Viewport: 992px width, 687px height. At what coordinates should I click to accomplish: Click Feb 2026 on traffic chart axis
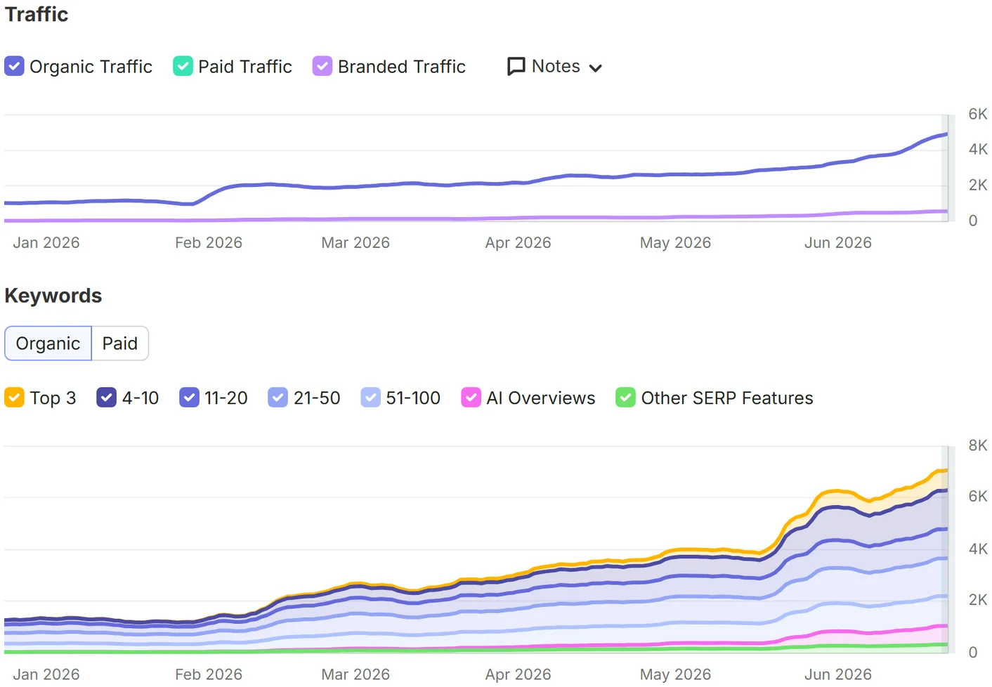(209, 243)
